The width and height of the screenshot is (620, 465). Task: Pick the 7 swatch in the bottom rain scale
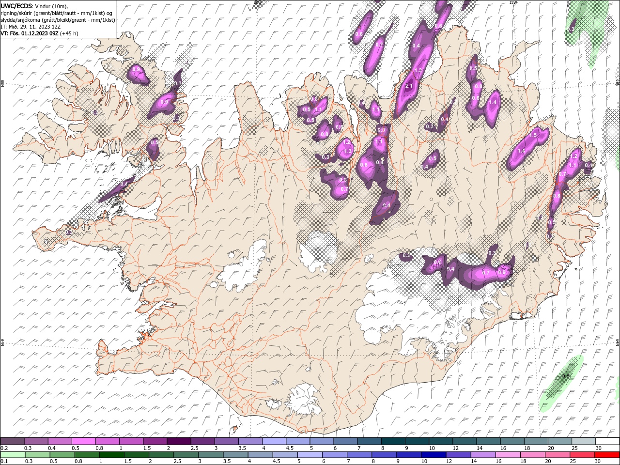(359, 455)
